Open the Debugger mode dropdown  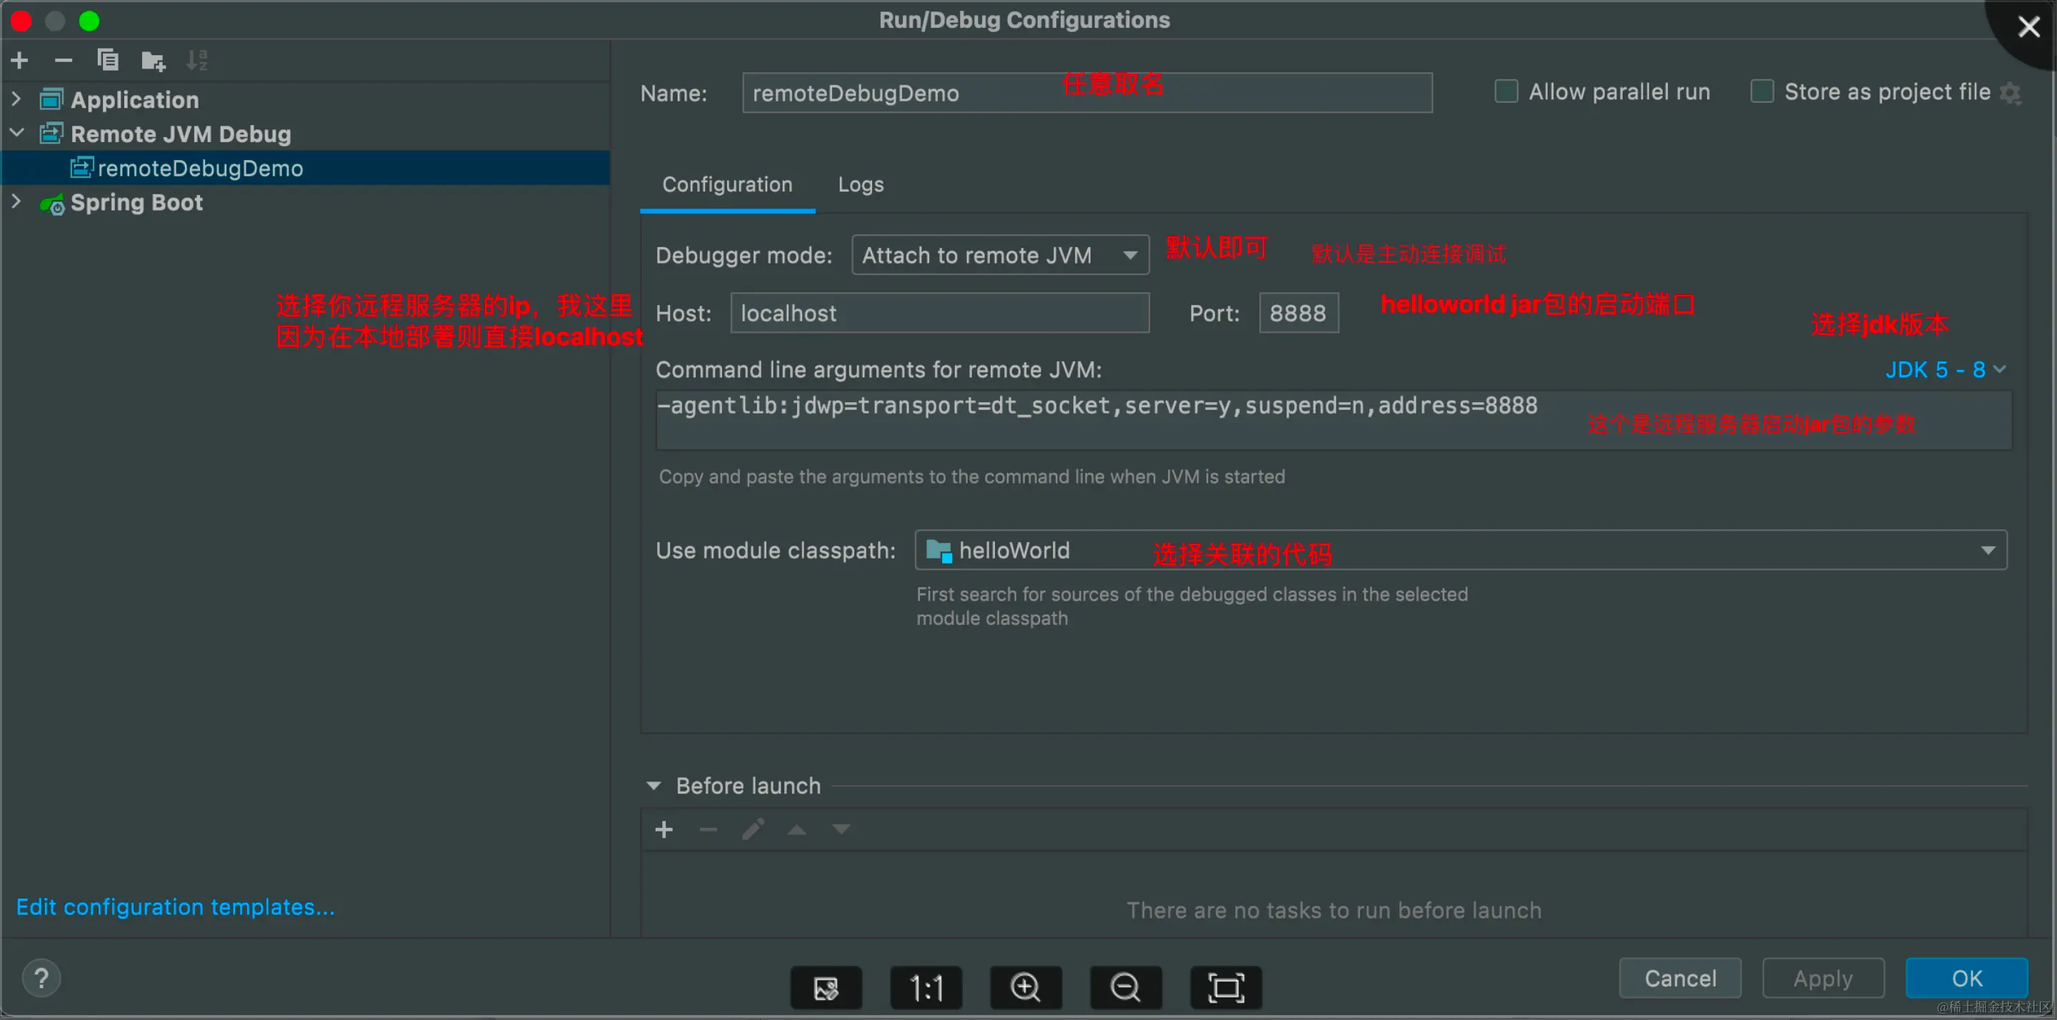(x=1000, y=256)
